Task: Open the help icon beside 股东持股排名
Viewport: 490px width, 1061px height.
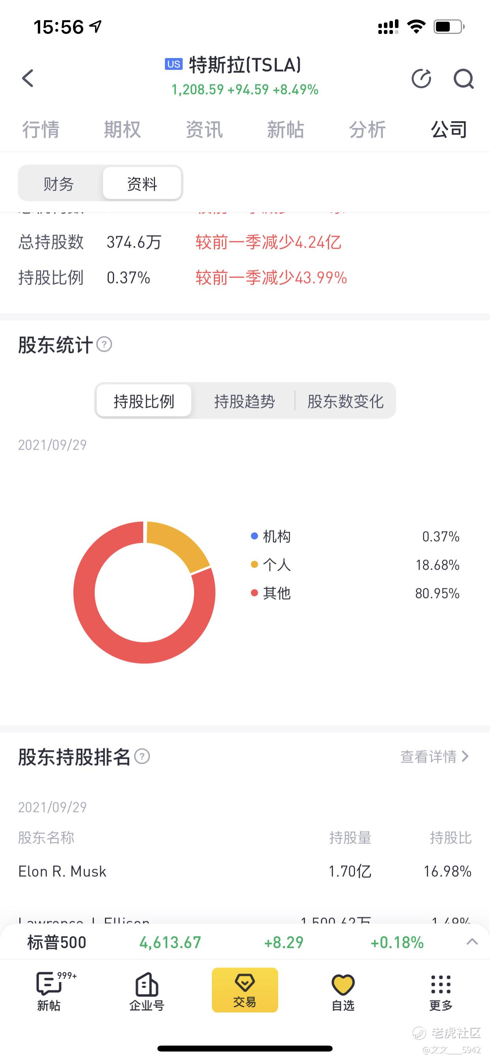Action: coord(142,756)
